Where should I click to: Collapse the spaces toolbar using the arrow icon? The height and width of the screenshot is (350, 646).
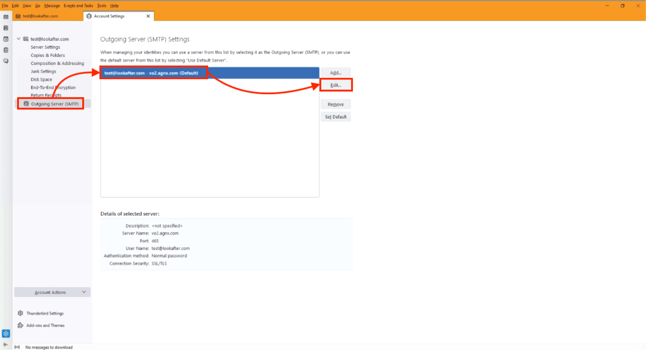(6, 344)
